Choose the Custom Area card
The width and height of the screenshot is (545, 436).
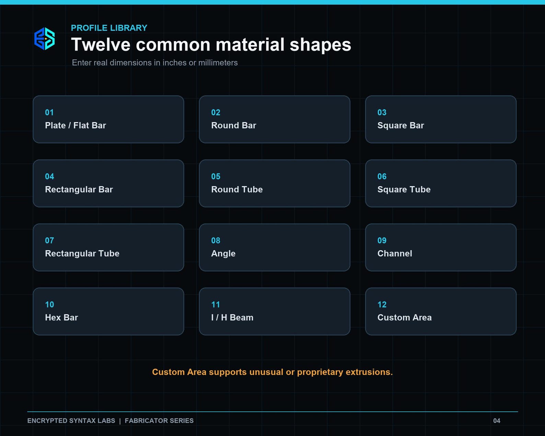tap(441, 311)
